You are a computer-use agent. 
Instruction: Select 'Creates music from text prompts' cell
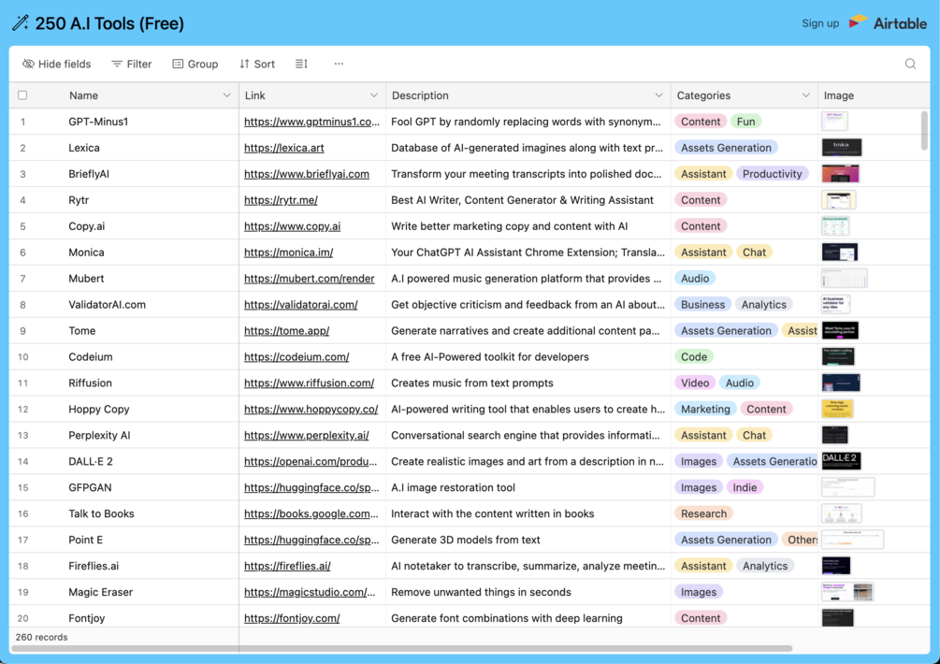(528, 383)
